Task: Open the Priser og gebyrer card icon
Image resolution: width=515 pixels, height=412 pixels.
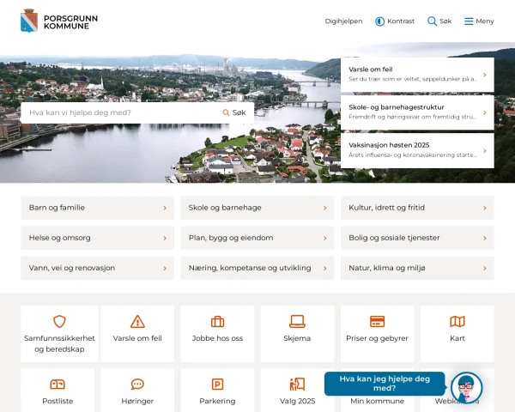Action: [377, 322]
